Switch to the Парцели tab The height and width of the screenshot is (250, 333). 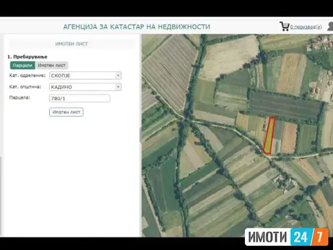22,65
